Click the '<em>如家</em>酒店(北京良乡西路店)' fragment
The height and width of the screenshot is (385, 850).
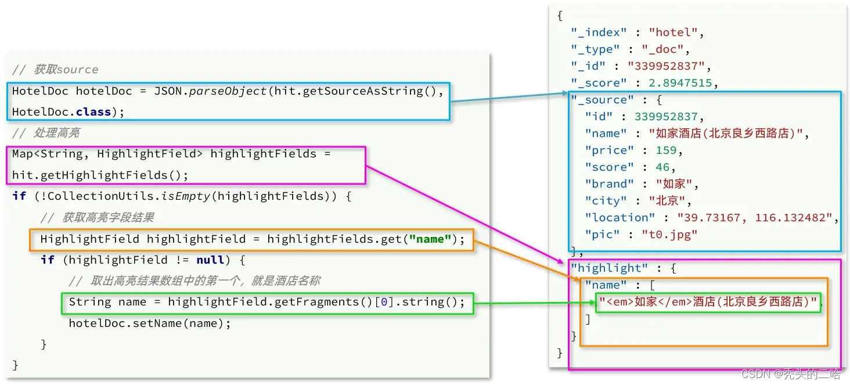pyautogui.click(x=708, y=302)
